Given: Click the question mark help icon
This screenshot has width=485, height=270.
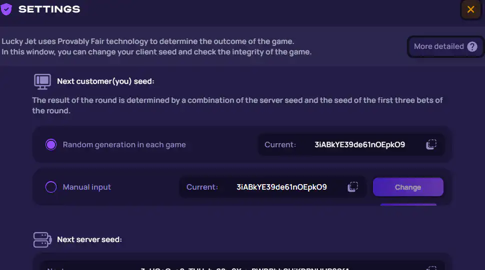Looking at the screenshot, I should (472, 46).
